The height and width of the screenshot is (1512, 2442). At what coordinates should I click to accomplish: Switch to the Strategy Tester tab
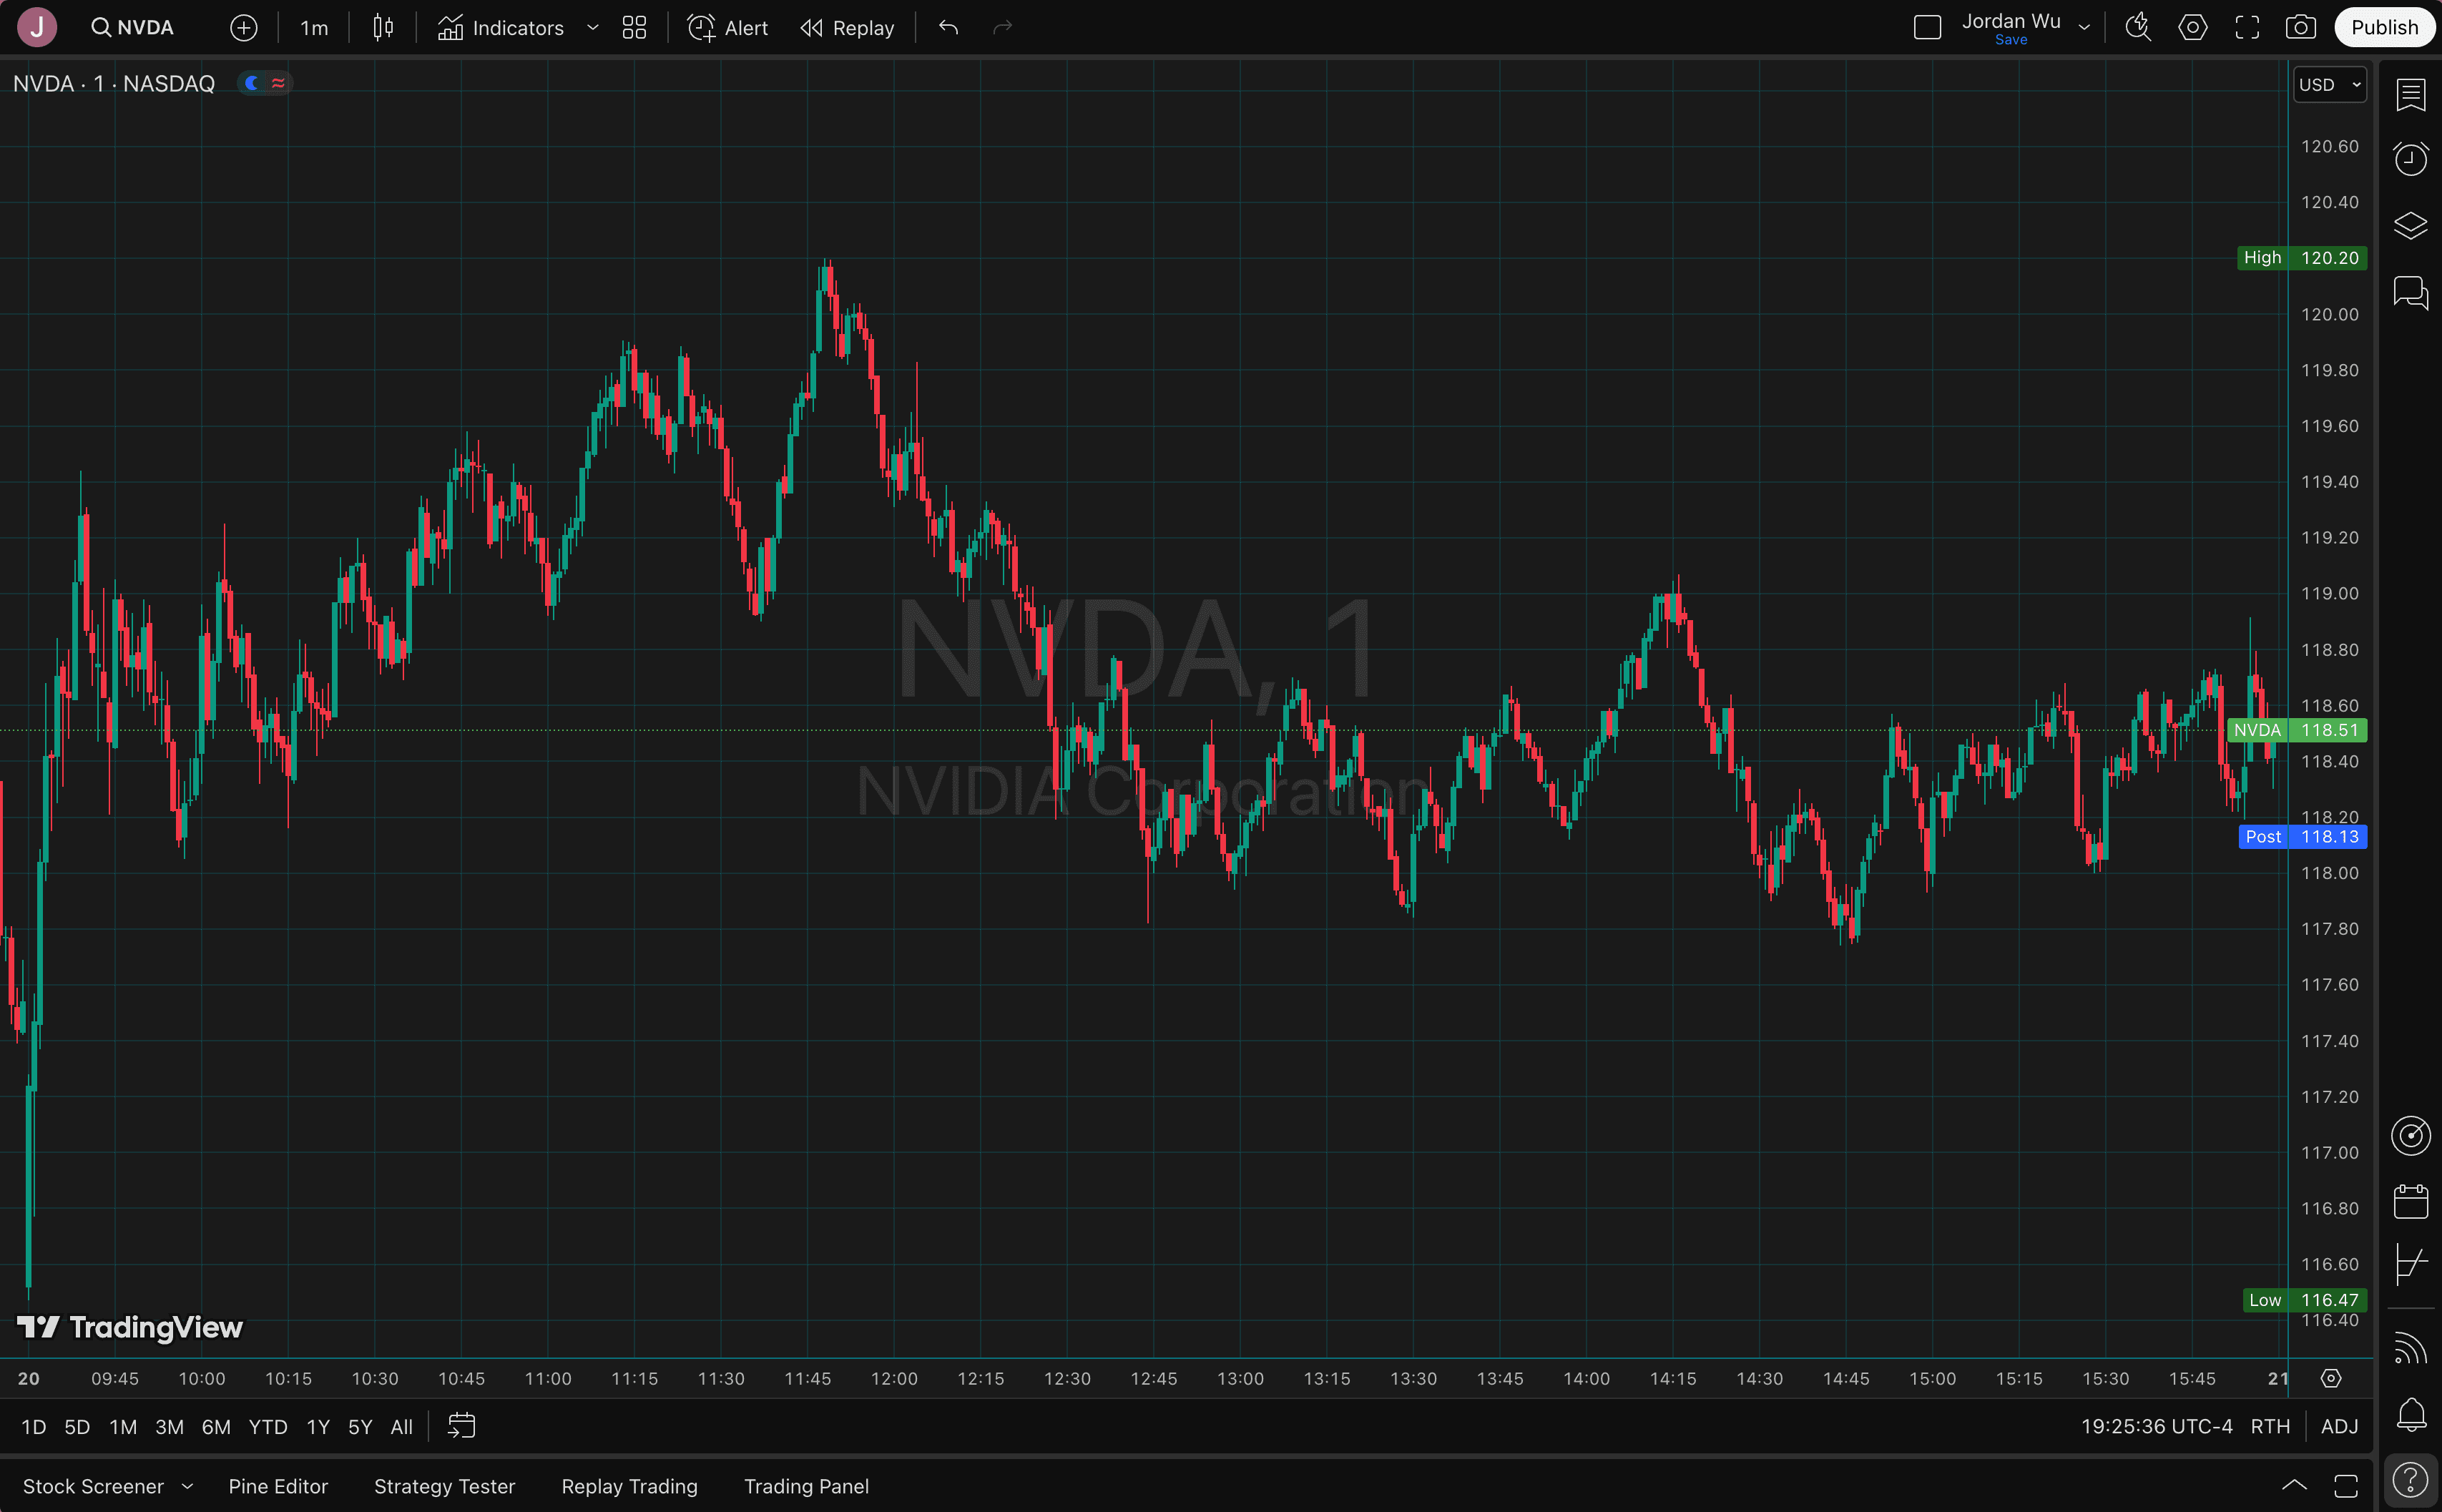click(444, 1486)
